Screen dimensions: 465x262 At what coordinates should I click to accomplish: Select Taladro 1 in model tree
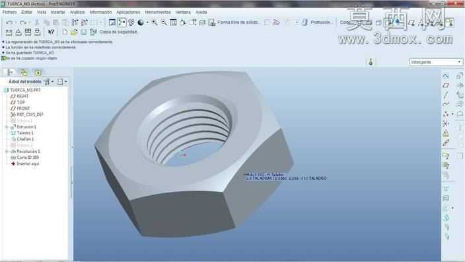click(x=25, y=133)
